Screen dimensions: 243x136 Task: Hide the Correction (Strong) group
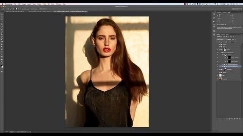[218, 64]
